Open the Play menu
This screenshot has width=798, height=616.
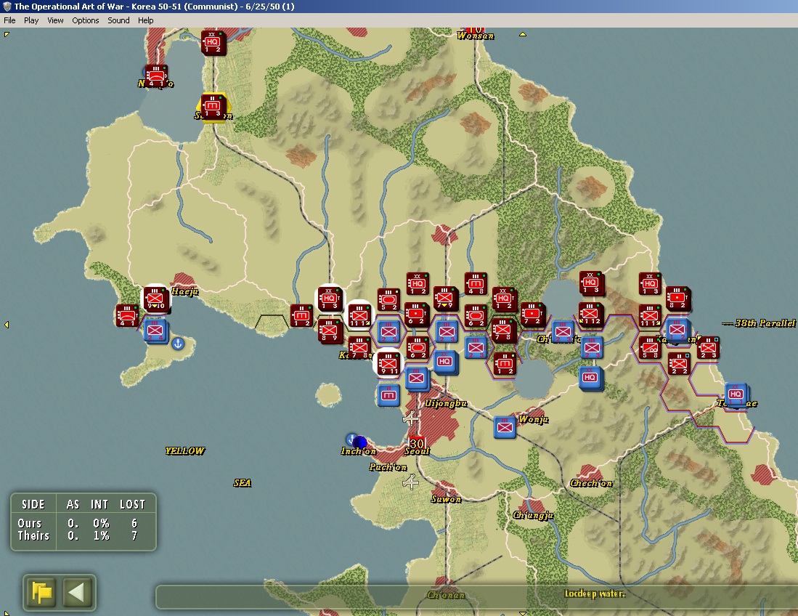(x=31, y=20)
